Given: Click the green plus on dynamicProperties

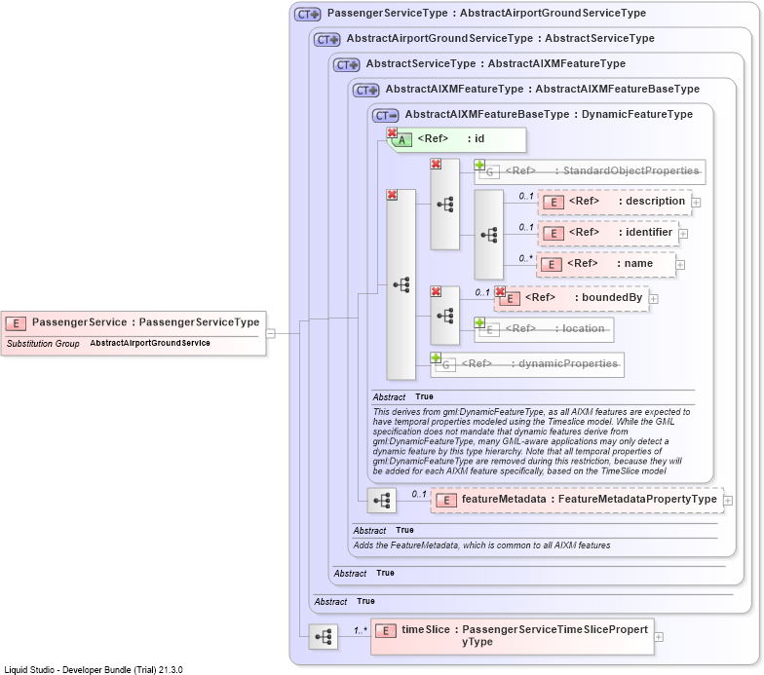Looking at the screenshot, I should pos(436,358).
